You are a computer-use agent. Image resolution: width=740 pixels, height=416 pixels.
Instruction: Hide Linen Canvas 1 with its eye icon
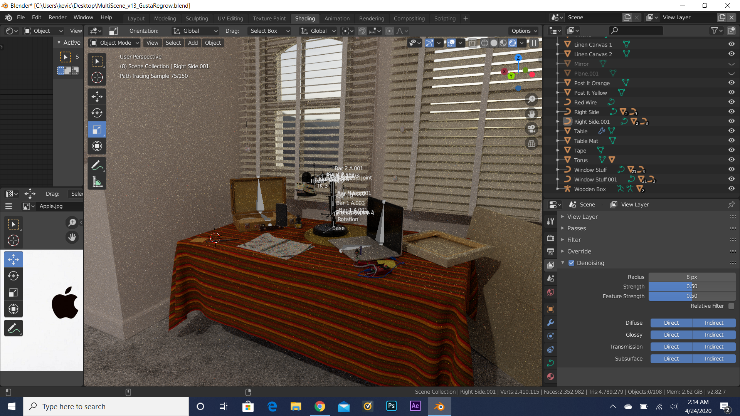pyautogui.click(x=731, y=44)
